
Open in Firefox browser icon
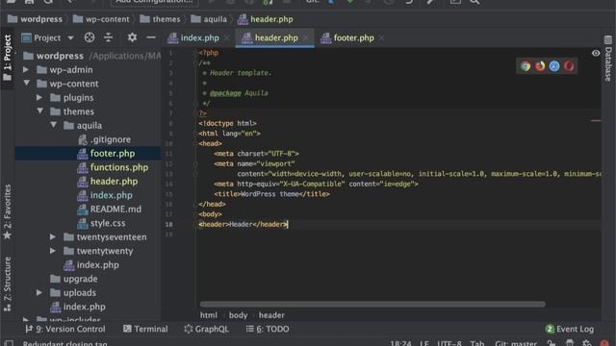(x=540, y=66)
